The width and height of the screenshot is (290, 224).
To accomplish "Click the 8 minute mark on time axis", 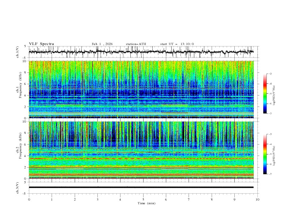I will [x=212, y=199].
